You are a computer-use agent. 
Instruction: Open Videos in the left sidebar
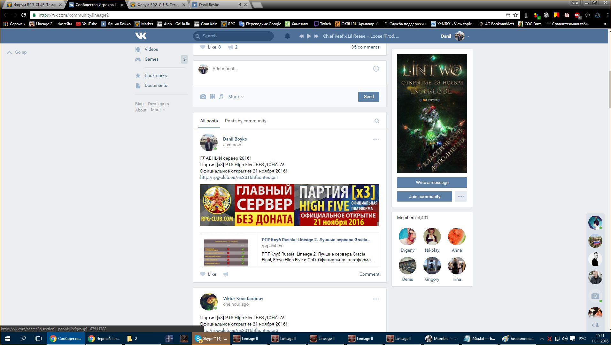(x=151, y=49)
